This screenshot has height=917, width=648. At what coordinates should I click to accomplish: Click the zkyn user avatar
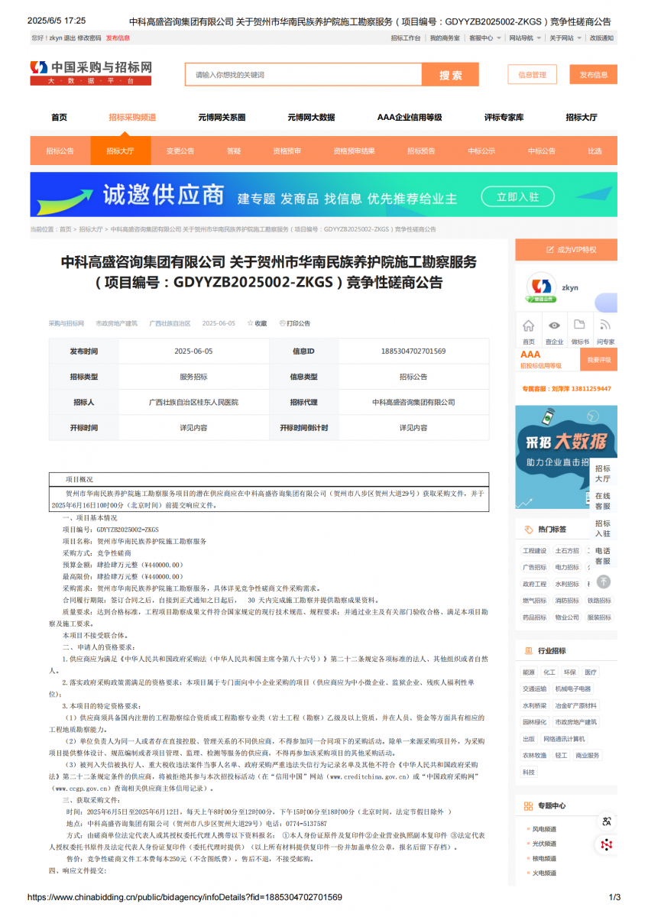[541, 288]
